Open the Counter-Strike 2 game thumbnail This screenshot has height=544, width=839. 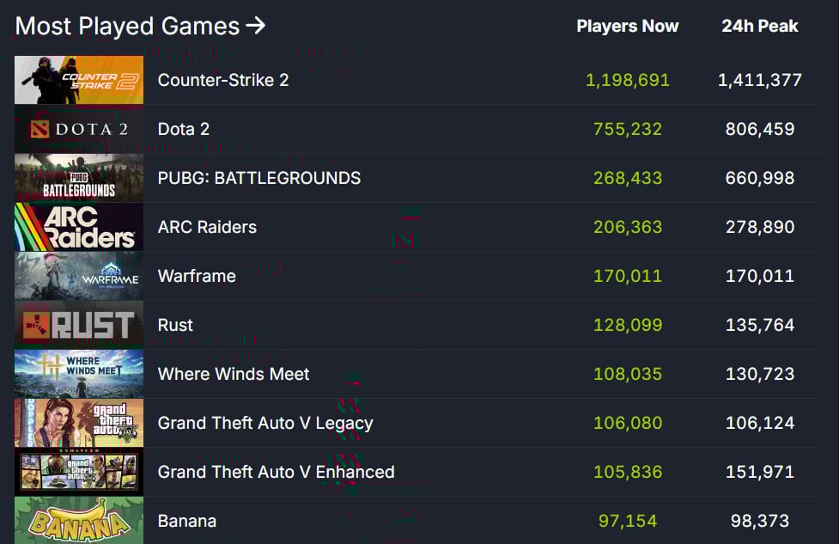point(79,80)
